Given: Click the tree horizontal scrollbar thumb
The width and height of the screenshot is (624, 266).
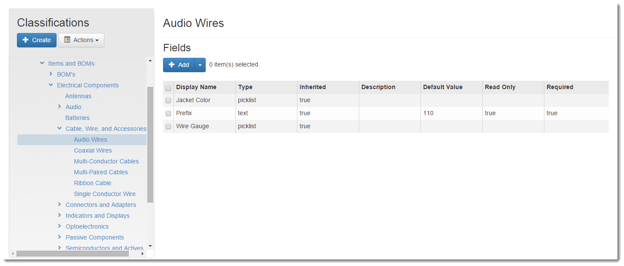Looking at the screenshot, I should [x=73, y=253].
